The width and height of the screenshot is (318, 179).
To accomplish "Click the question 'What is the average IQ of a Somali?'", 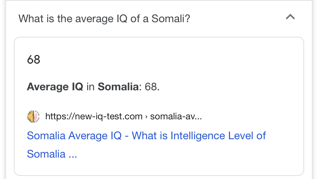I will (x=104, y=19).
